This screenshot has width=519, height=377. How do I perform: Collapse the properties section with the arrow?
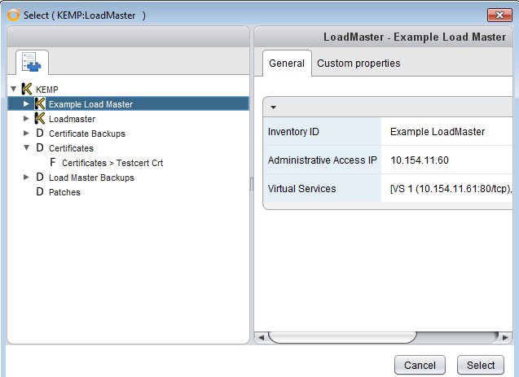tap(273, 107)
